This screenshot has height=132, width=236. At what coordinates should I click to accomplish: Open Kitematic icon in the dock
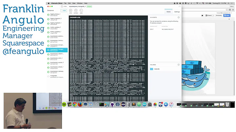(x=166, y=104)
